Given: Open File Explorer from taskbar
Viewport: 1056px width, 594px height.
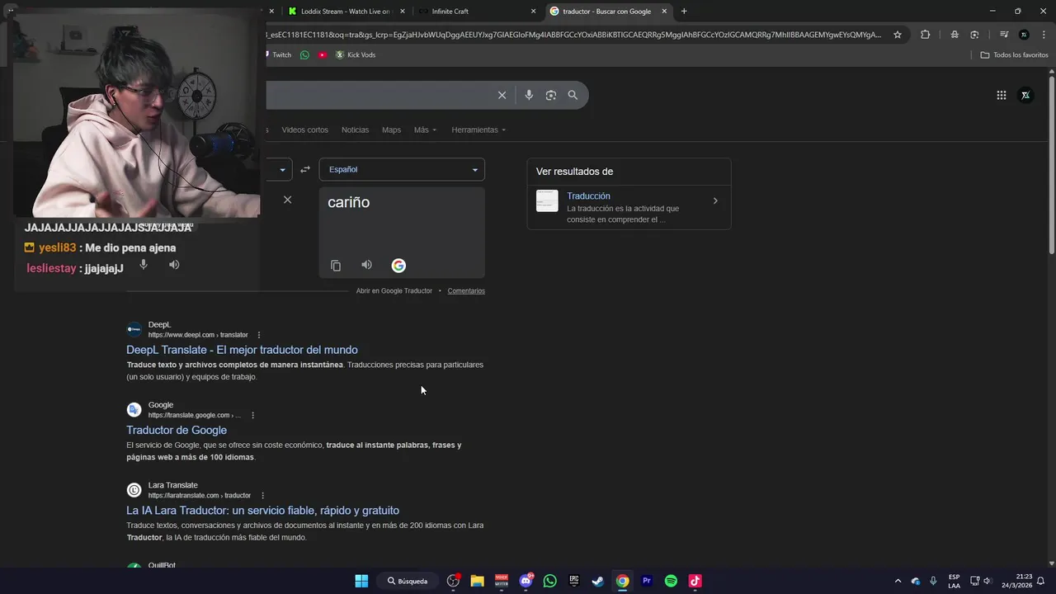Looking at the screenshot, I should click(477, 581).
